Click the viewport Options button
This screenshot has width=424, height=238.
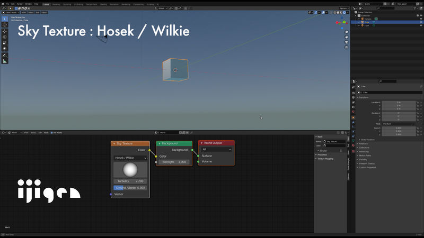[x=343, y=8]
